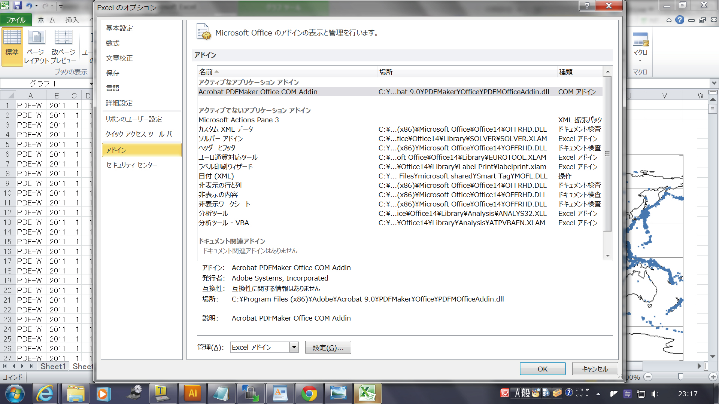Switch to the 挿入 ribbon tab
This screenshot has width=719, height=404.
(x=72, y=20)
